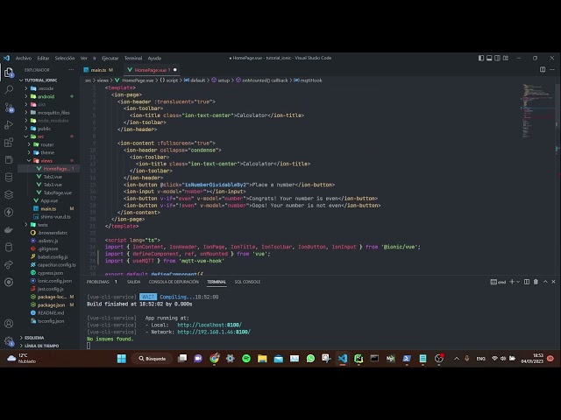Create a new terminal with plus icon
This screenshot has width=561, height=420.
pyautogui.click(x=512, y=282)
